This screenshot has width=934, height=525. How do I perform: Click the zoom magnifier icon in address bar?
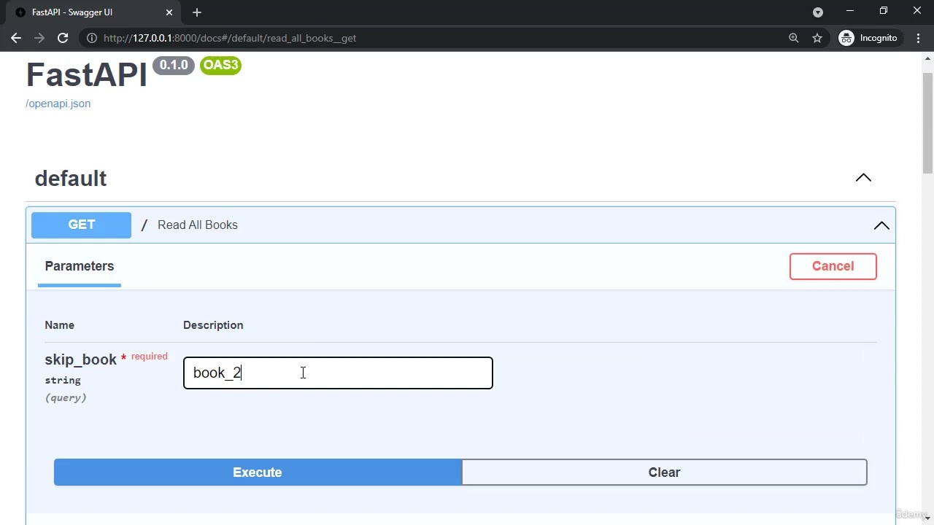794,38
